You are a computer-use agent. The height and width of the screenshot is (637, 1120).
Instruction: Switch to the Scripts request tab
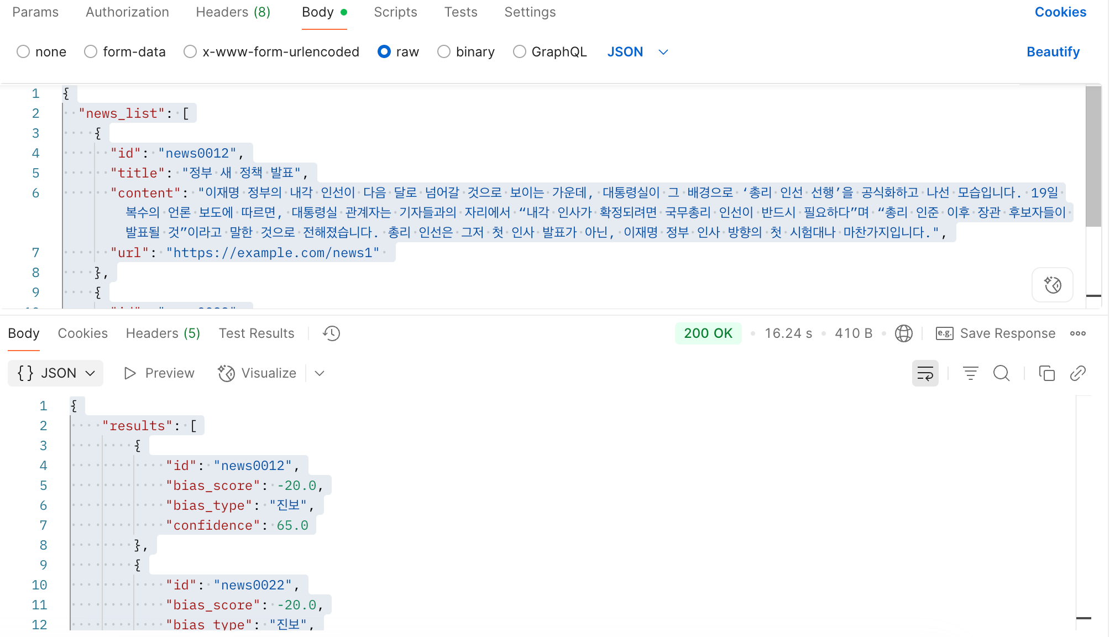[x=395, y=12]
